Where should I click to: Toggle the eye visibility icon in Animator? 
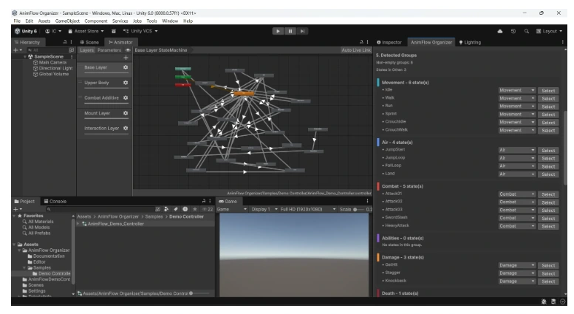tap(128, 50)
